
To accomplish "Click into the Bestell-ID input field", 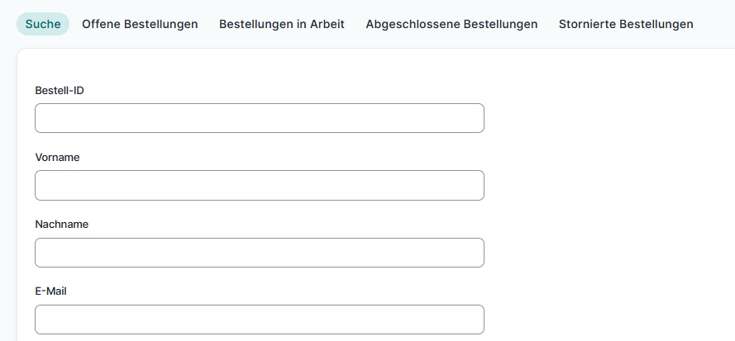I will point(259,118).
